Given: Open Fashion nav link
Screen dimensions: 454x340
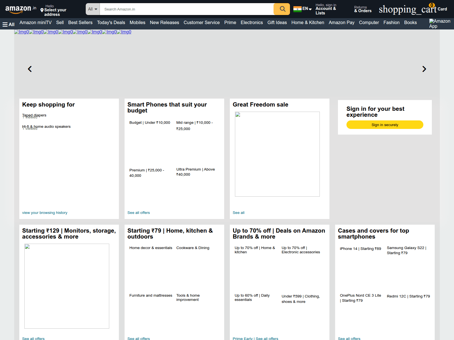Looking at the screenshot, I should tap(391, 23).
